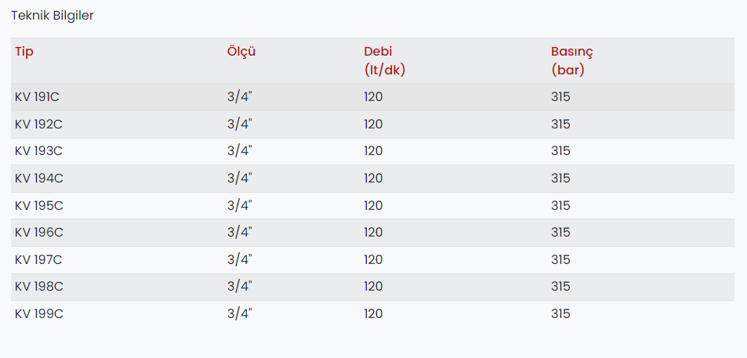
Task: Click the 315 pressure value for KV 195C
Action: click(x=560, y=206)
